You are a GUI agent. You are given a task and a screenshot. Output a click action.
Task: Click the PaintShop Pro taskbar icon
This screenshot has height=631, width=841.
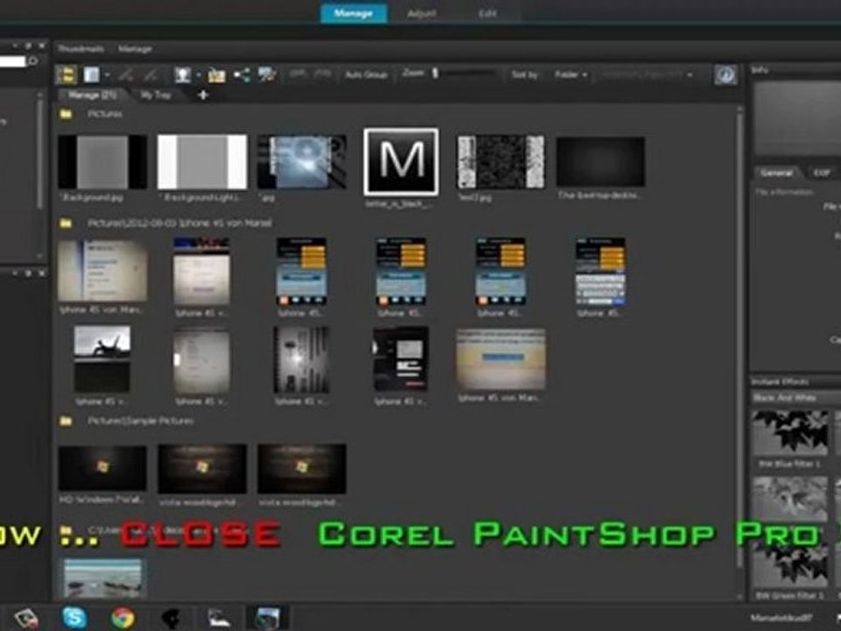coord(268,618)
